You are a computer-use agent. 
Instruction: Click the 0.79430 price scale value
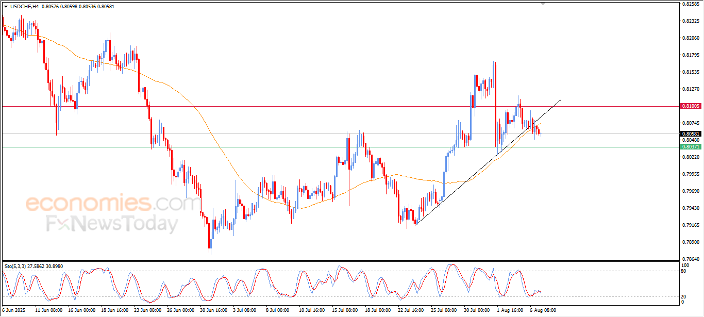click(x=690, y=208)
